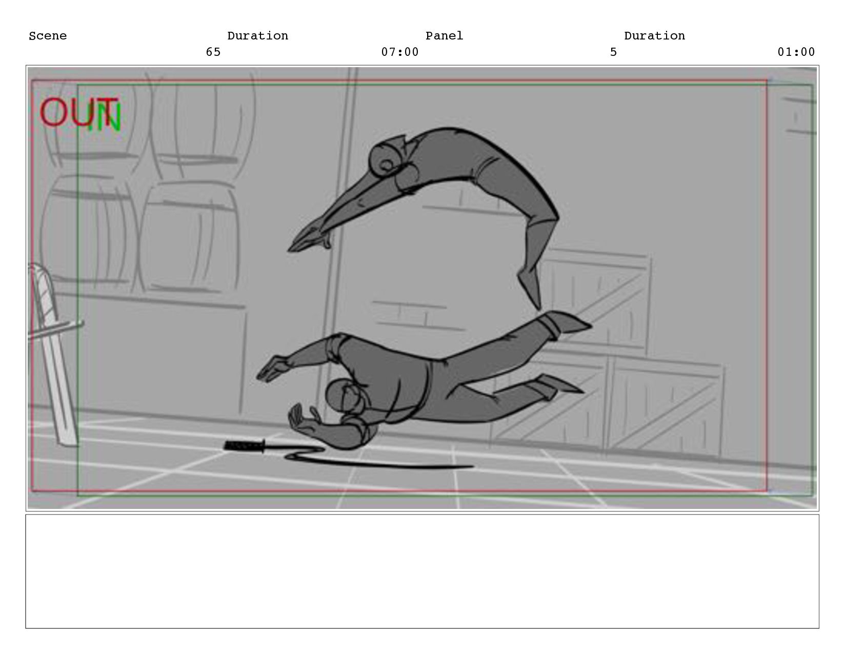Click the Duration label beside Panel
Viewport: 845px width, 654px height.
[655, 36]
